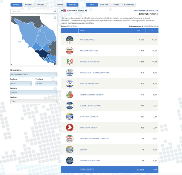Click the Lega Salvini Premier logo

click(69, 84)
